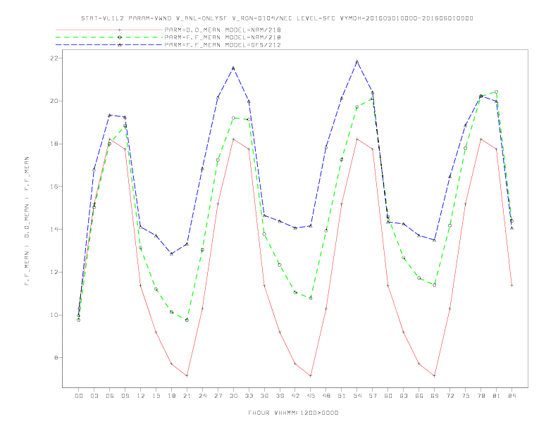Click x-axis forecast hour label 06
The height and width of the screenshot is (431, 558).
click(x=110, y=396)
